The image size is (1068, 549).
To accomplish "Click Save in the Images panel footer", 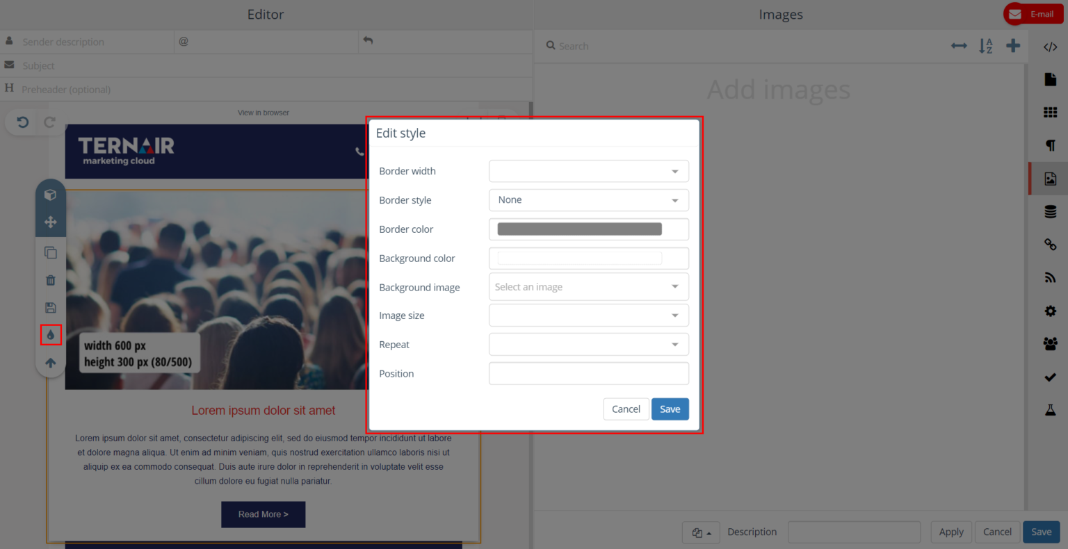I will pos(1041,532).
